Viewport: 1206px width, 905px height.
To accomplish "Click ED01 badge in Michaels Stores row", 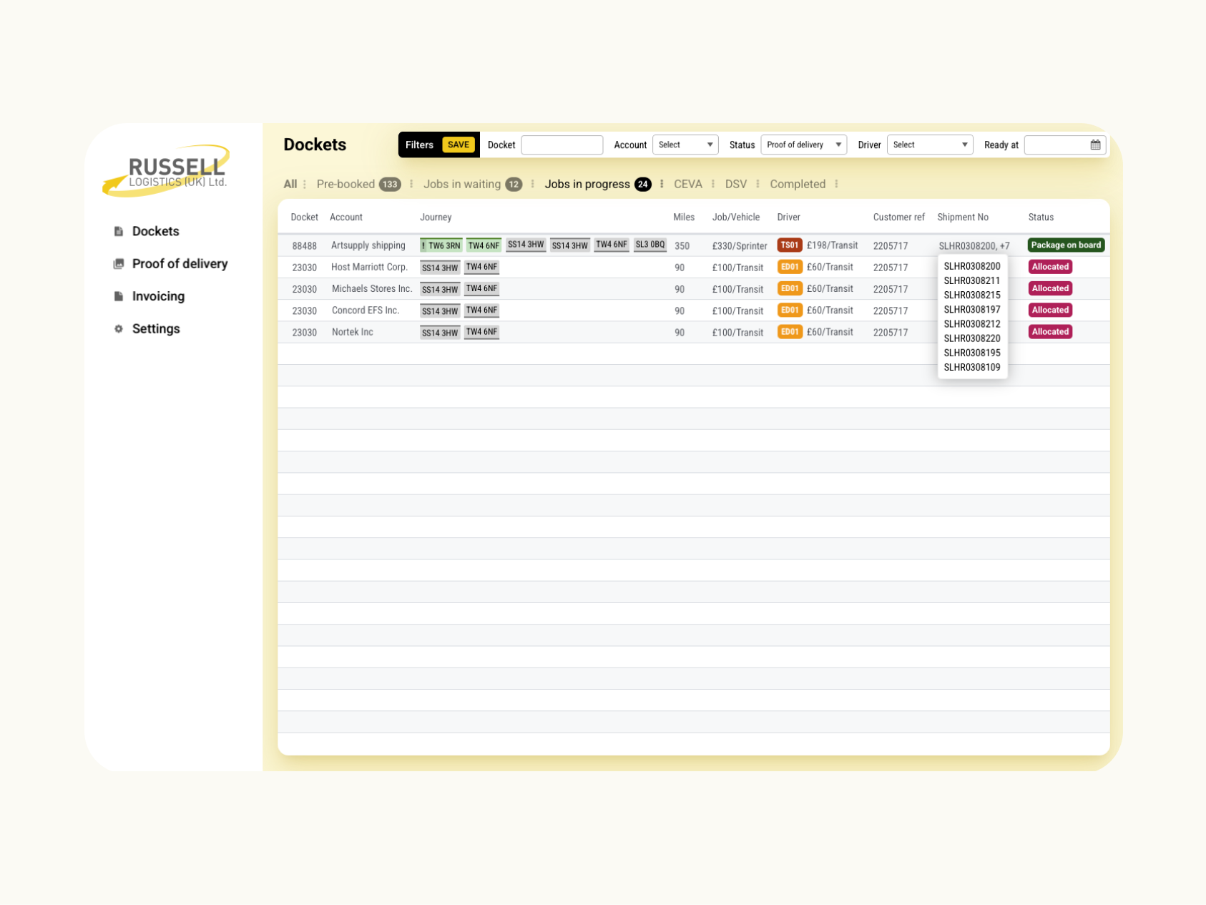I will (x=790, y=288).
